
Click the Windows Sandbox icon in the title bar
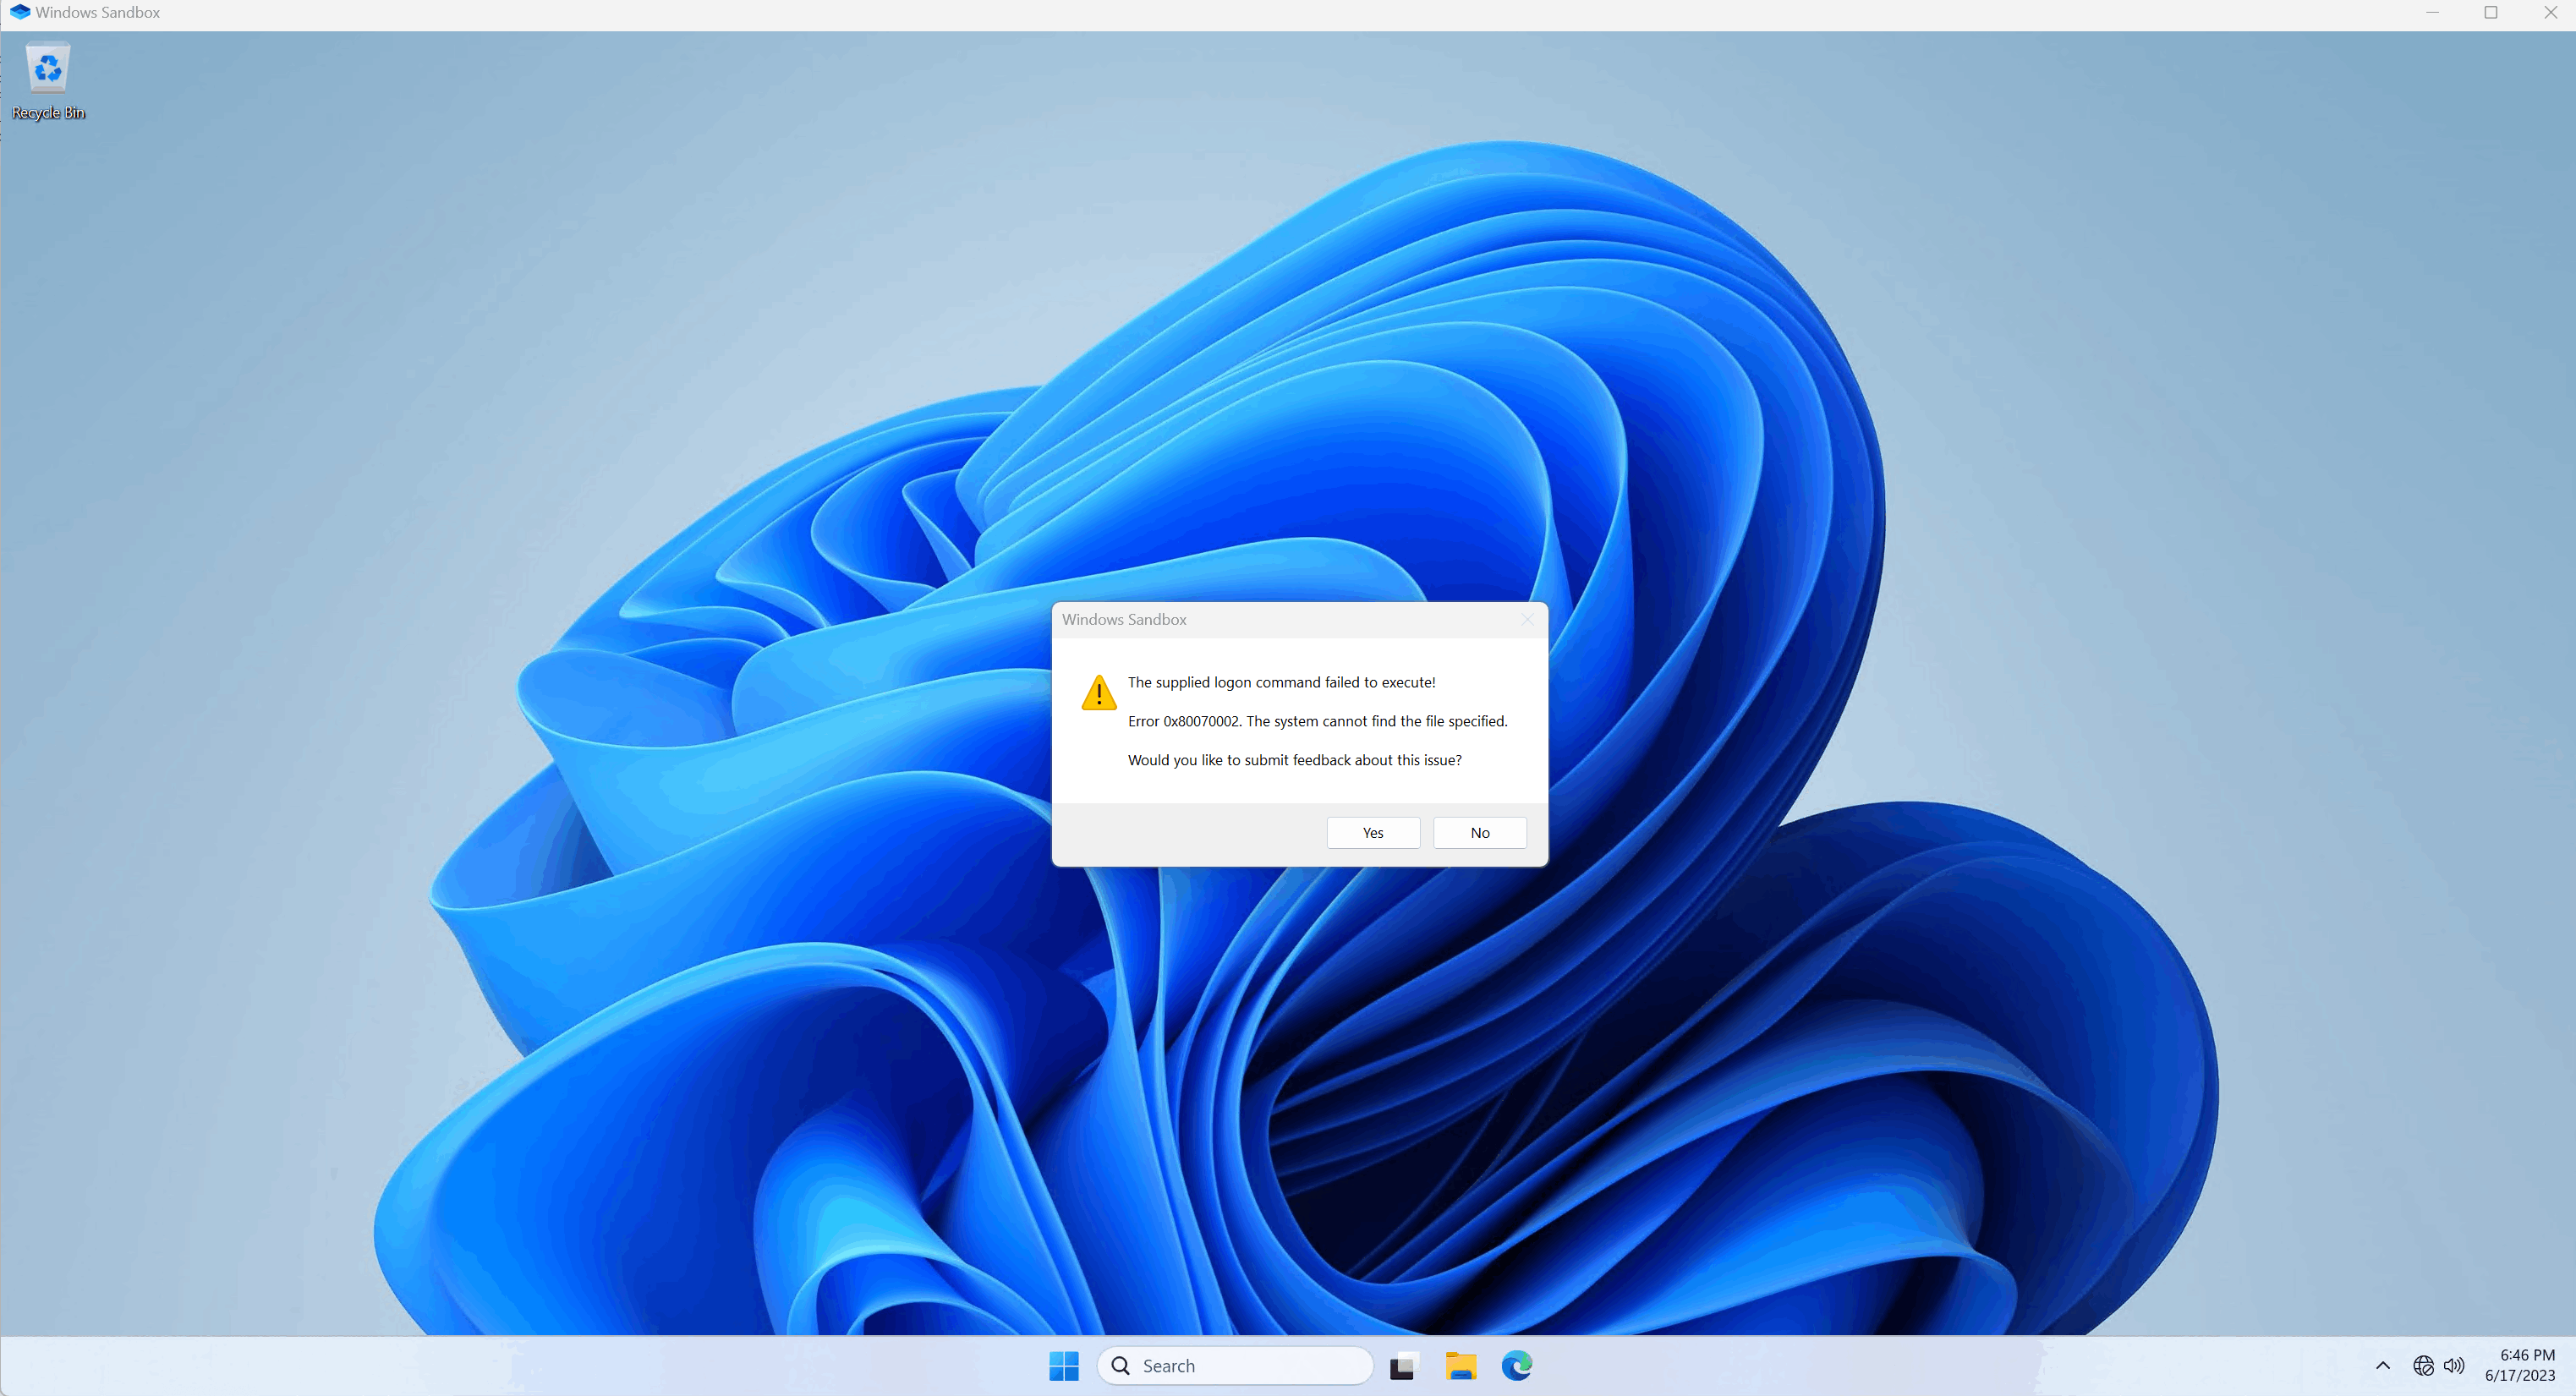[x=19, y=12]
